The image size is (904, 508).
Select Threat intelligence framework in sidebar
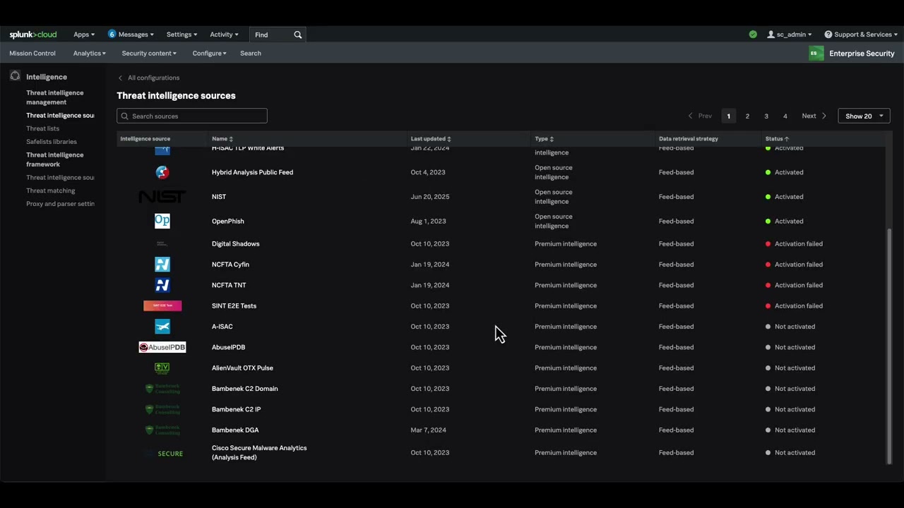point(55,159)
